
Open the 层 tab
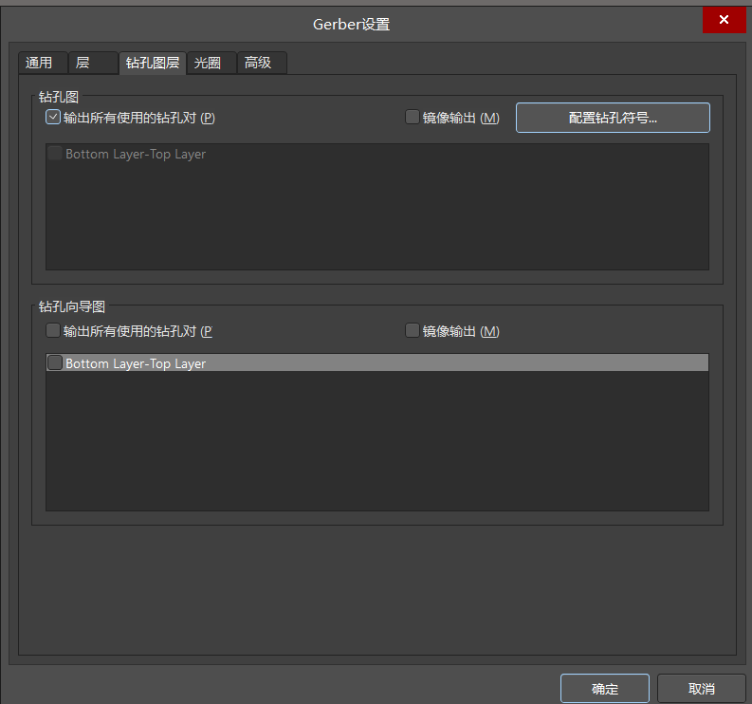(93, 63)
